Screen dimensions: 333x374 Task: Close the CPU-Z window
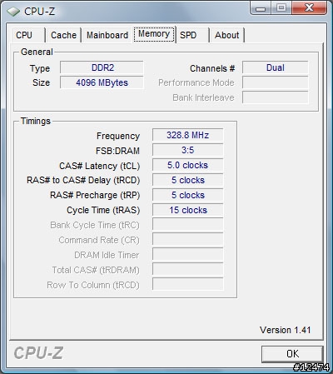point(309,7)
